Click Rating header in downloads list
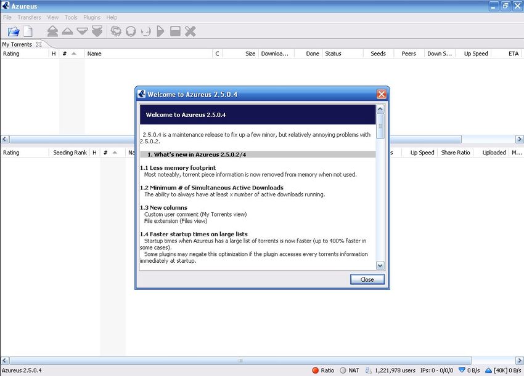The image size is (524, 376). click(25, 54)
